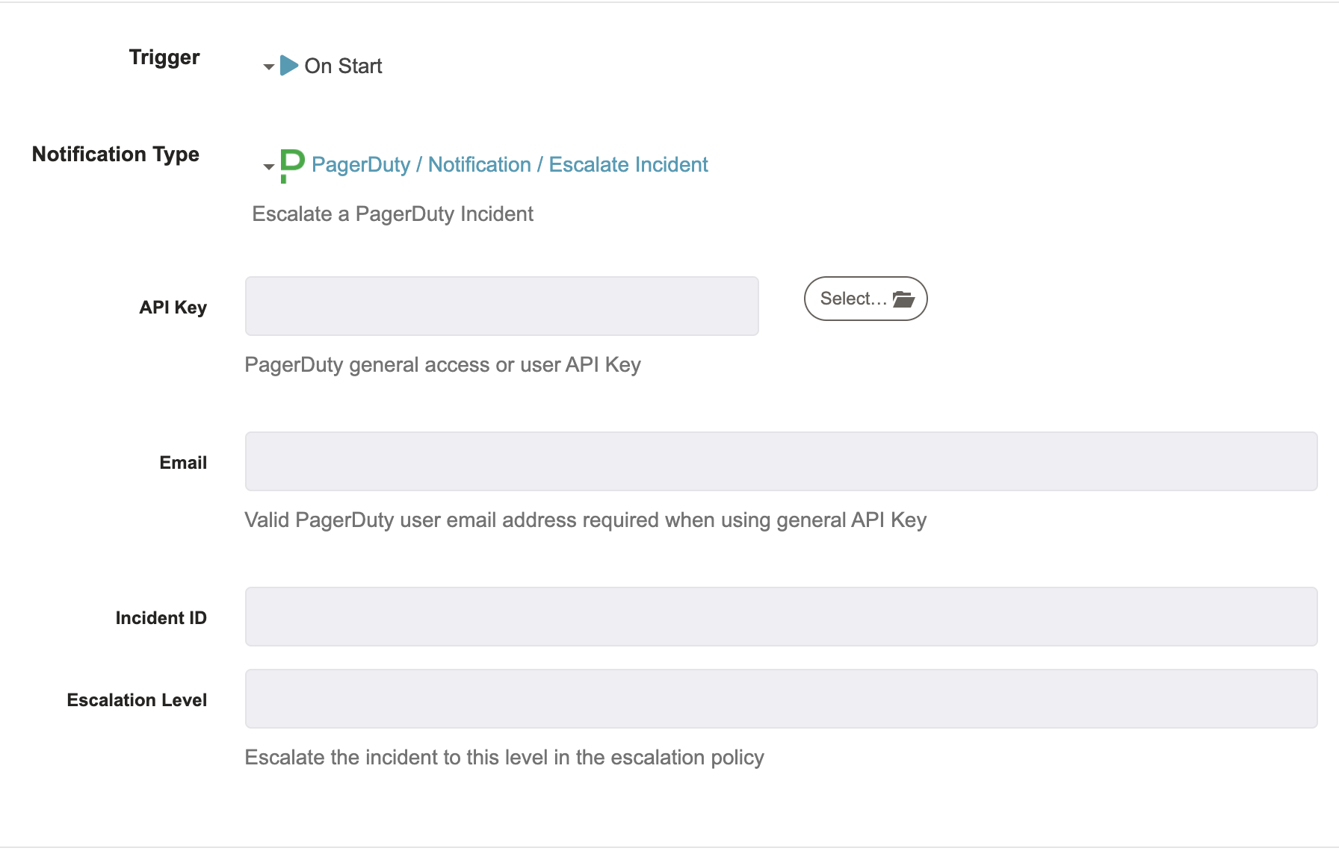
Task: Open PagerDuty / Notification / Escalate Incident link
Action: click(x=510, y=164)
